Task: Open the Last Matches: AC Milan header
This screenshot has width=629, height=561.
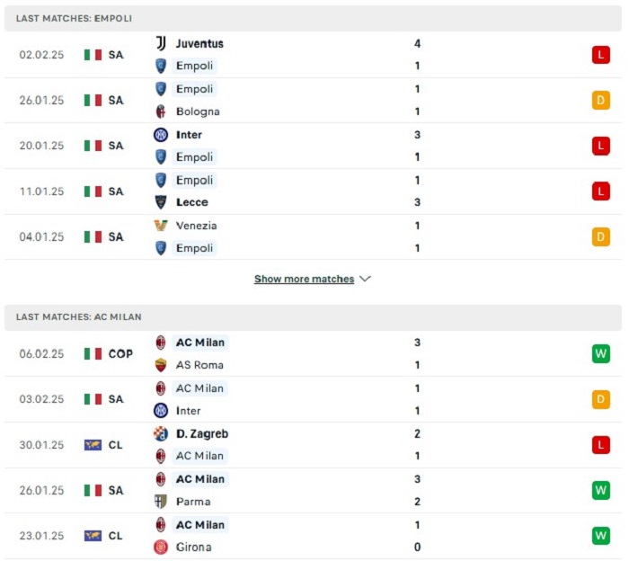Action: point(313,317)
